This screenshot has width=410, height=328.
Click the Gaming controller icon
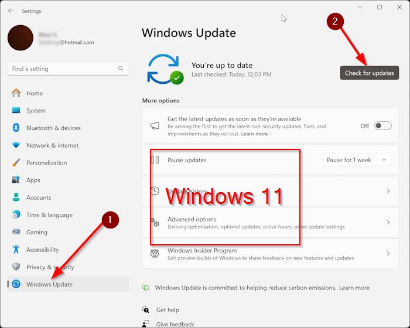click(16, 232)
